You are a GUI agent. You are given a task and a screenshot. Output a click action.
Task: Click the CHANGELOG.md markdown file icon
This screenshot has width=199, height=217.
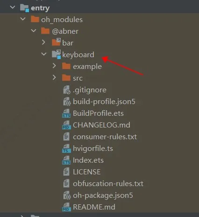click(66, 125)
